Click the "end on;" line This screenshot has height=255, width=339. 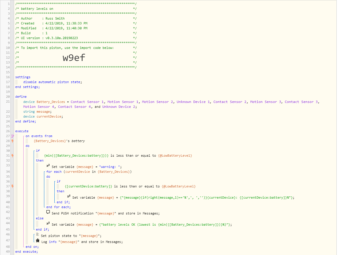pos(32,247)
